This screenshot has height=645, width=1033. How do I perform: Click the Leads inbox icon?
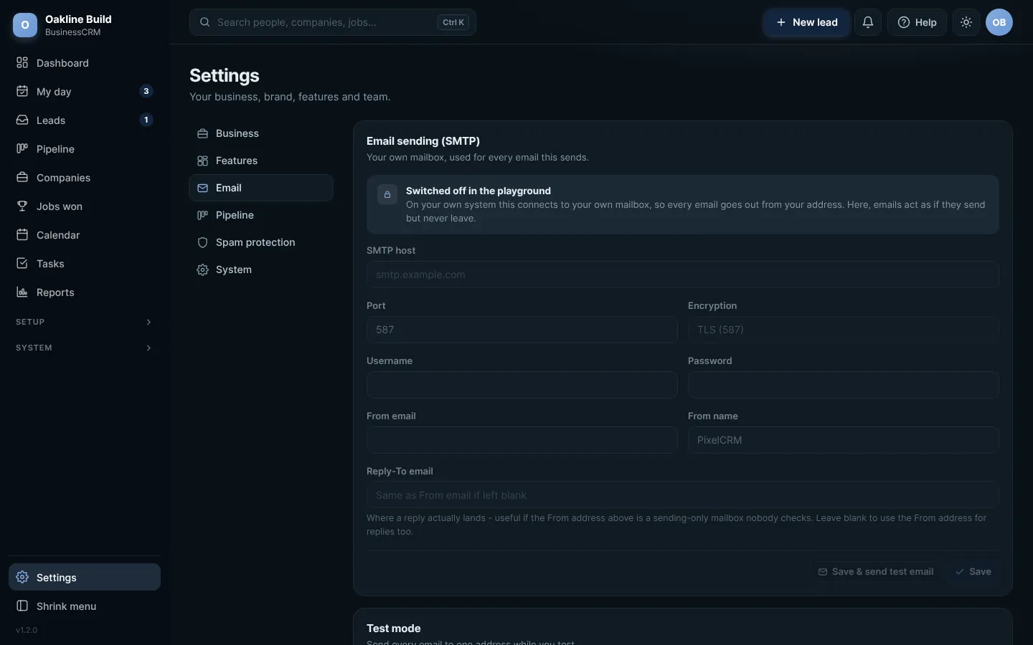point(22,120)
